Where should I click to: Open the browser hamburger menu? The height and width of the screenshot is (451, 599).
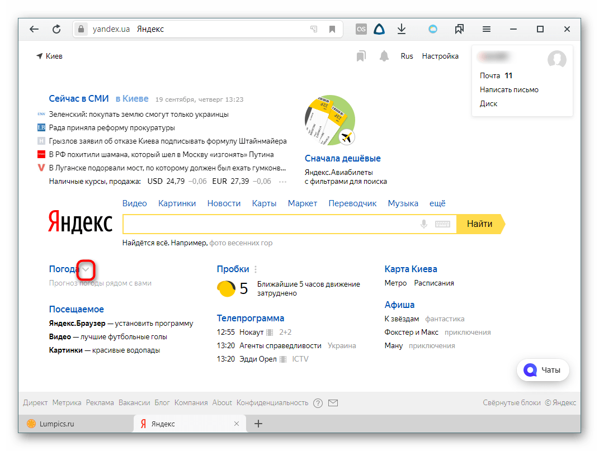click(x=487, y=30)
